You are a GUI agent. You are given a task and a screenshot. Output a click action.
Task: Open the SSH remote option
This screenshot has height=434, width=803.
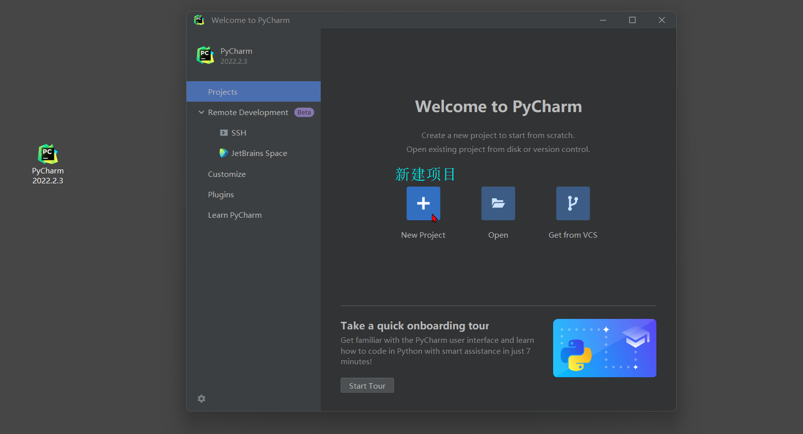click(x=238, y=133)
